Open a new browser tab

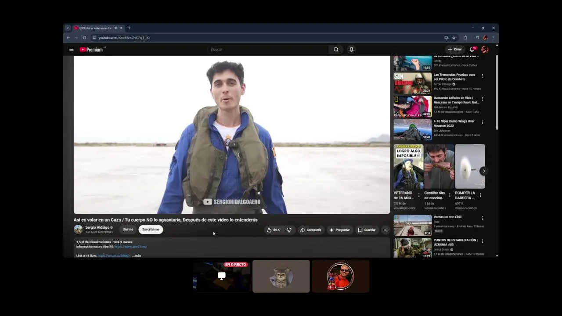(x=130, y=28)
